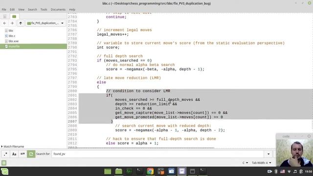This screenshot has width=313, height=176.
Task: Open the Help menu
Action: (x=72, y=9)
